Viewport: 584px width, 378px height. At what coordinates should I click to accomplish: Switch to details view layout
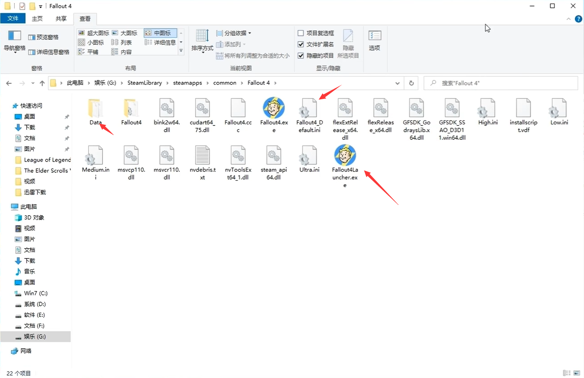point(160,42)
